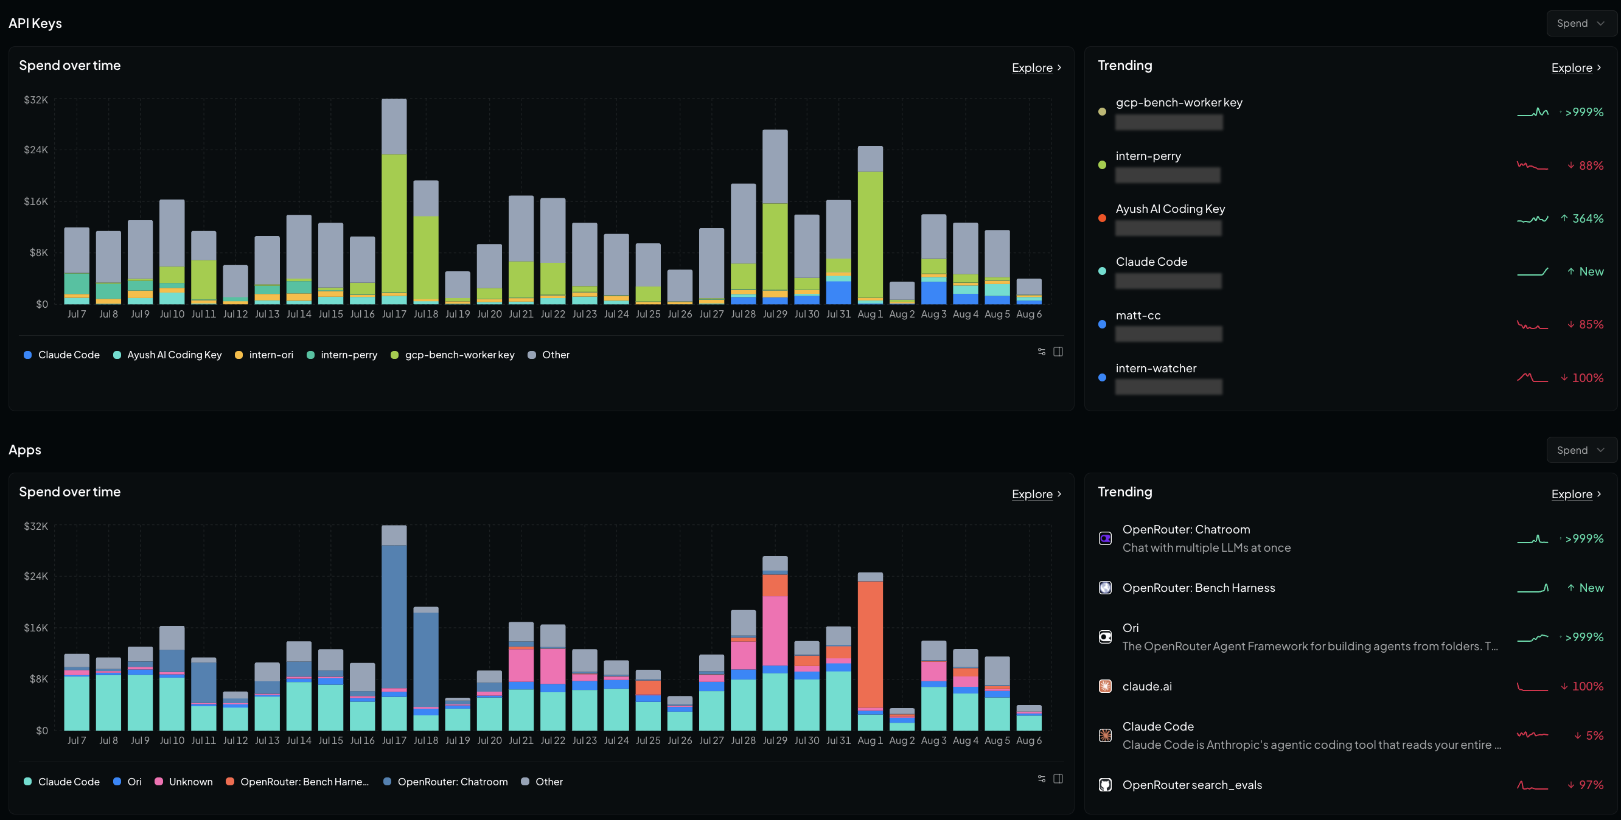Click the 364% change for Ayush AI Coding Key

pyautogui.click(x=1582, y=218)
